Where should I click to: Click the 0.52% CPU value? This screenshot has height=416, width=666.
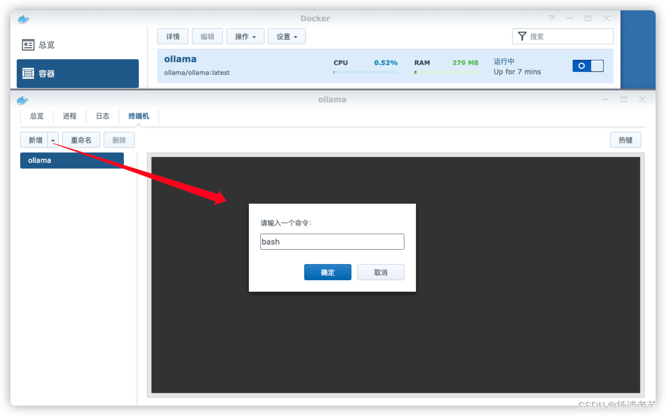tap(385, 63)
